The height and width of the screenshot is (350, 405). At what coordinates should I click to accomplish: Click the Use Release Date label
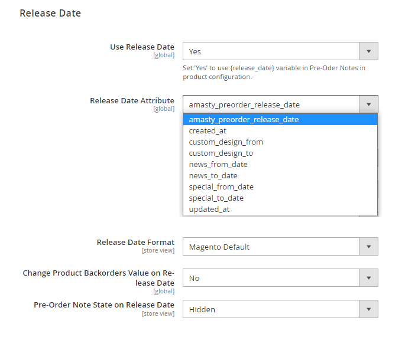pyautogui.click(x=142, y=47)
